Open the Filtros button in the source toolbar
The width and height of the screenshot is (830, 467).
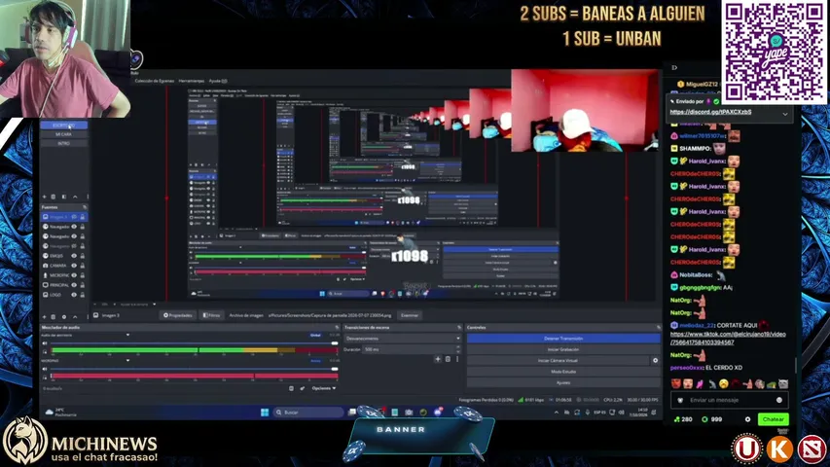(x=211, y=315)
